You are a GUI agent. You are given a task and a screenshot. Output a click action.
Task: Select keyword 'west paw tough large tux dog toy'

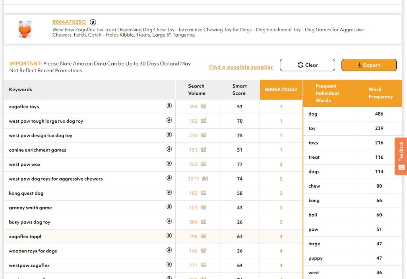pos(46,121)
